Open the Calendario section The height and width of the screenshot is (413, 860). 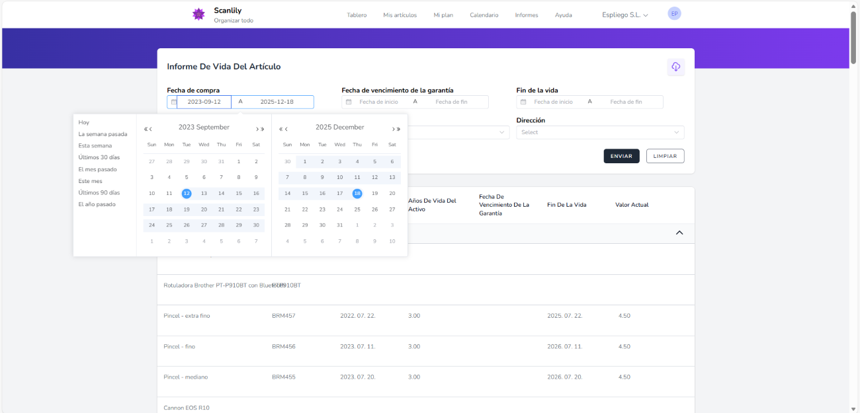point(484,15)
